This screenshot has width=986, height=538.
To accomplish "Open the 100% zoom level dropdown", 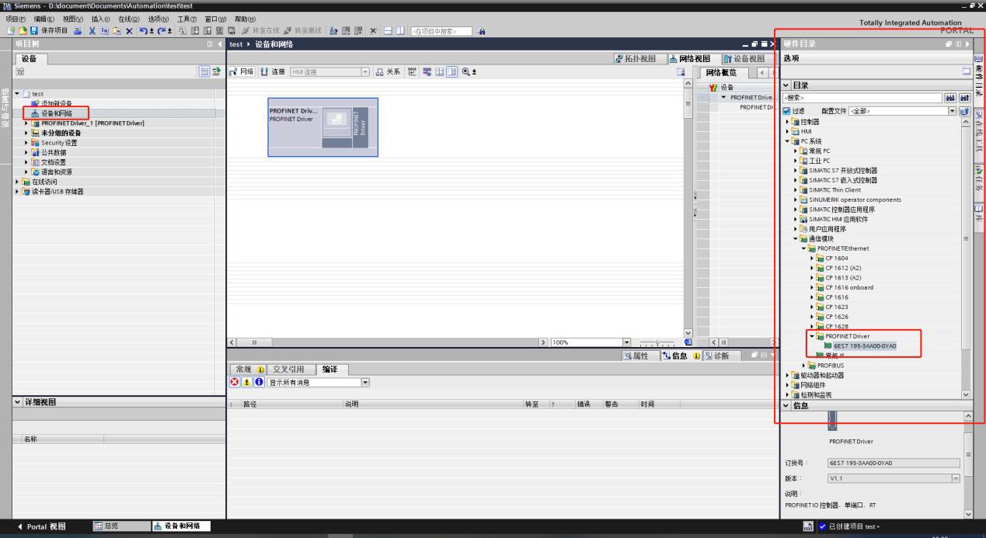I will tap(626, 342).
